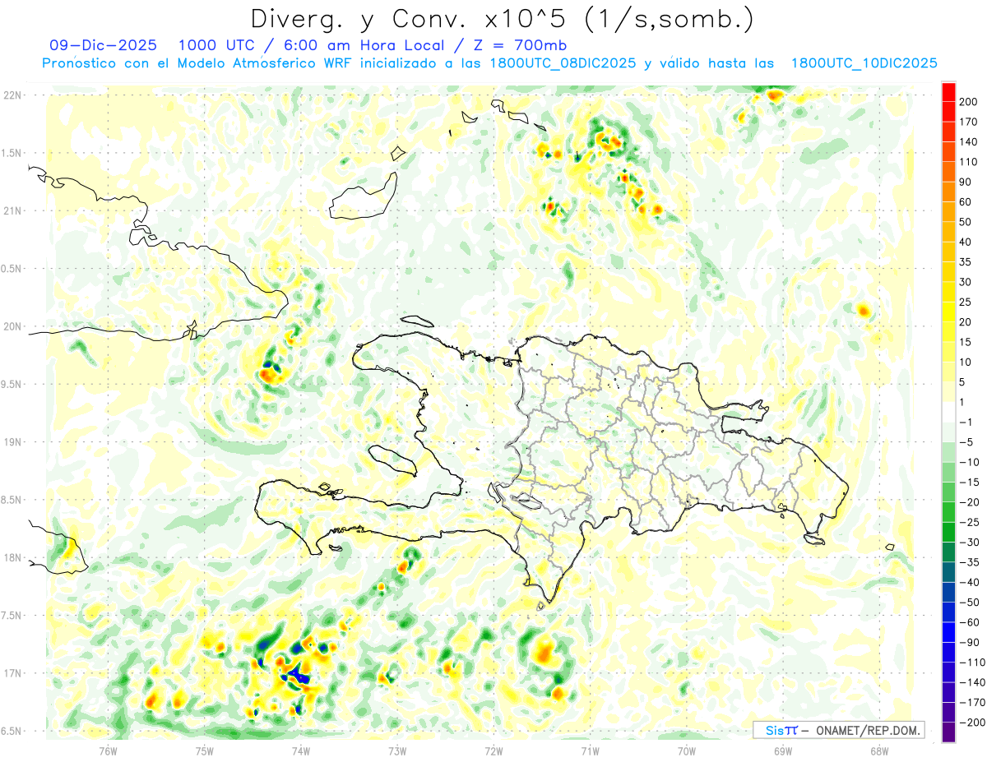Viewport: 987px width, 762px height.
Task: Click the "22N" latitude label
Action: [x=13, y=95]
